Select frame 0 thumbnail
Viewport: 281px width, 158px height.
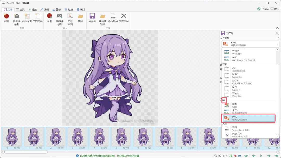[12, 138]
